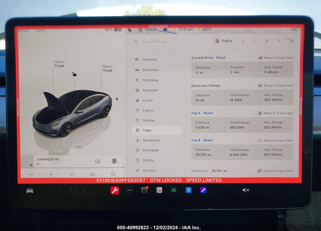Play the media track

coord(51,175)
